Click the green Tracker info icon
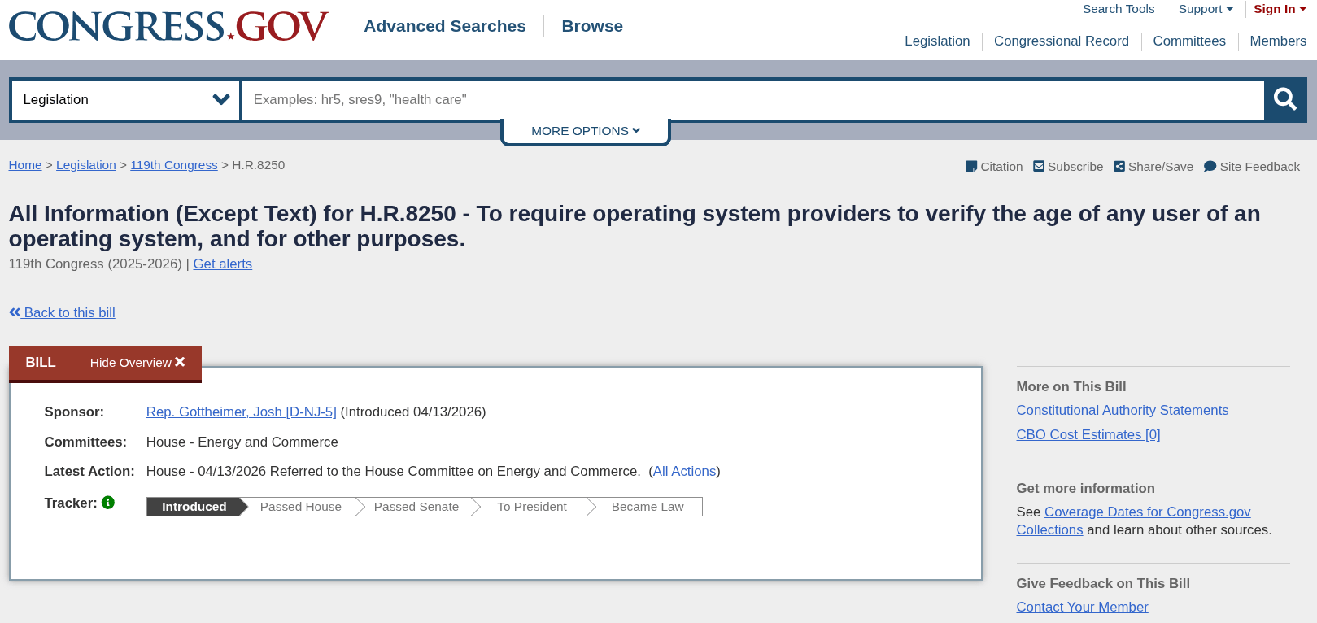The width and height of the screenshot is (1317, 623). click(108, 503)
